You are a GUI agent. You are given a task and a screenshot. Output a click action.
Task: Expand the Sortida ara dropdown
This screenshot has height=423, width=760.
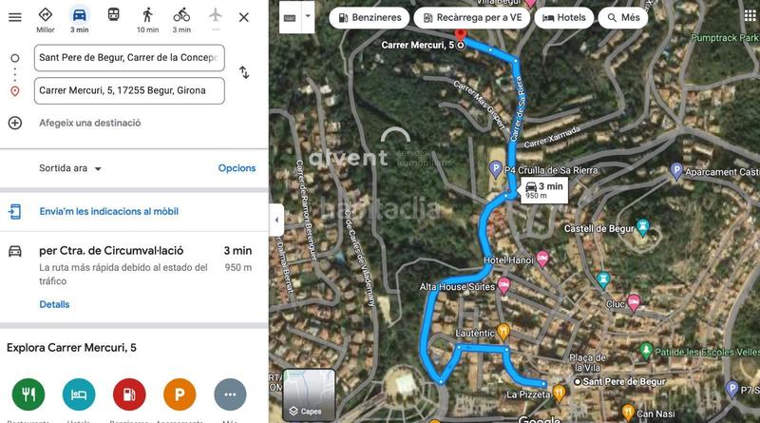pos(70,168)
